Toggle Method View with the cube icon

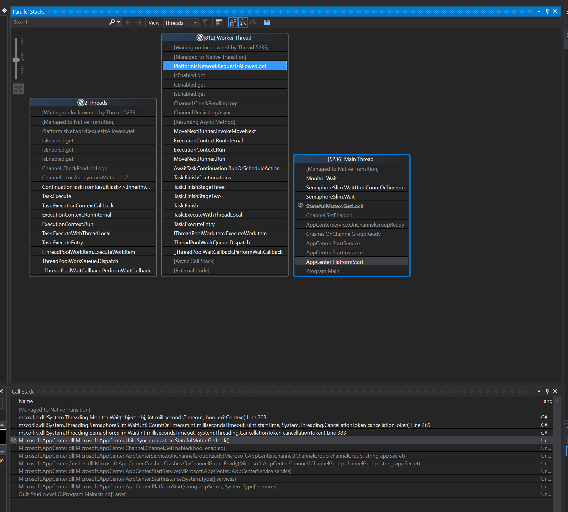click(x=219, y=22)
